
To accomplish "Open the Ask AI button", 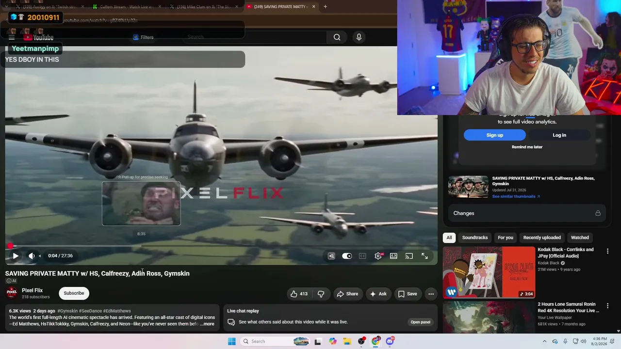I will pyautogui.click(x=378, y=294).
